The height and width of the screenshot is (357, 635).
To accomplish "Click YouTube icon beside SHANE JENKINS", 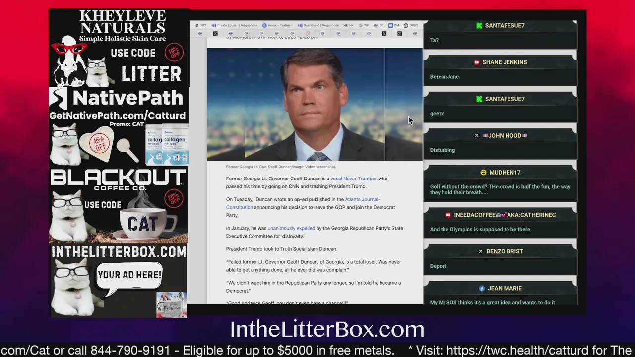I will [x=477, y=62].
